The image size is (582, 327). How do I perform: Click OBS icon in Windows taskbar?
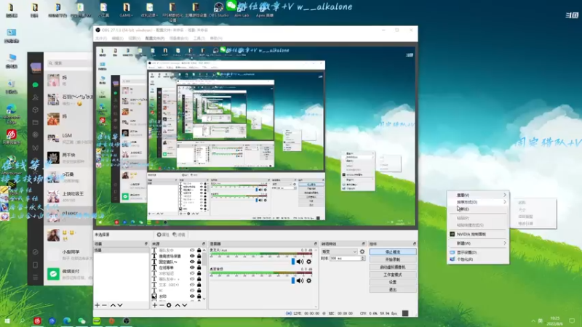126,321
